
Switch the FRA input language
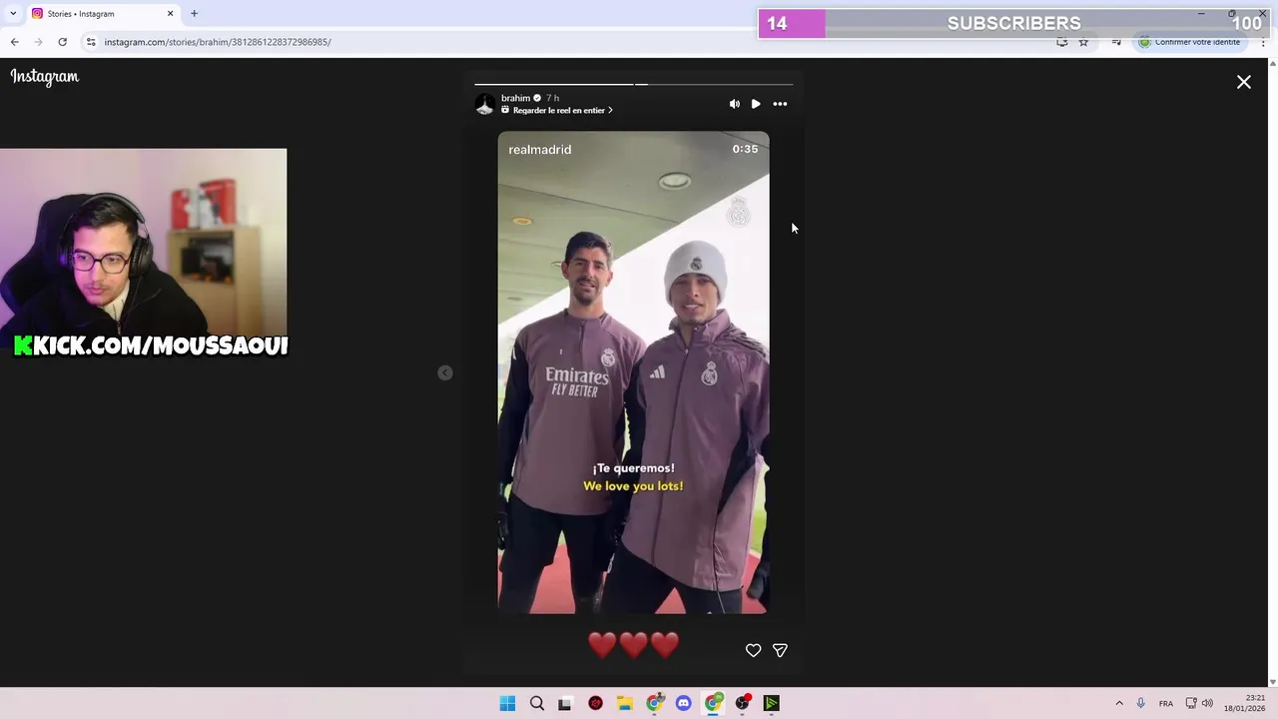[x=1166, y=703]
